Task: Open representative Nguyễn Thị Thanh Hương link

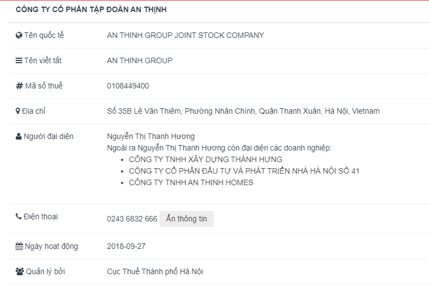Action: click(x=151, y=136)
